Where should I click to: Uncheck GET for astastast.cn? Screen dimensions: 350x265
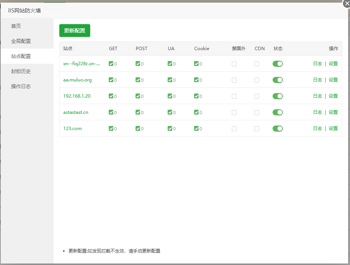pyautogui.click(x=111, y=112)
